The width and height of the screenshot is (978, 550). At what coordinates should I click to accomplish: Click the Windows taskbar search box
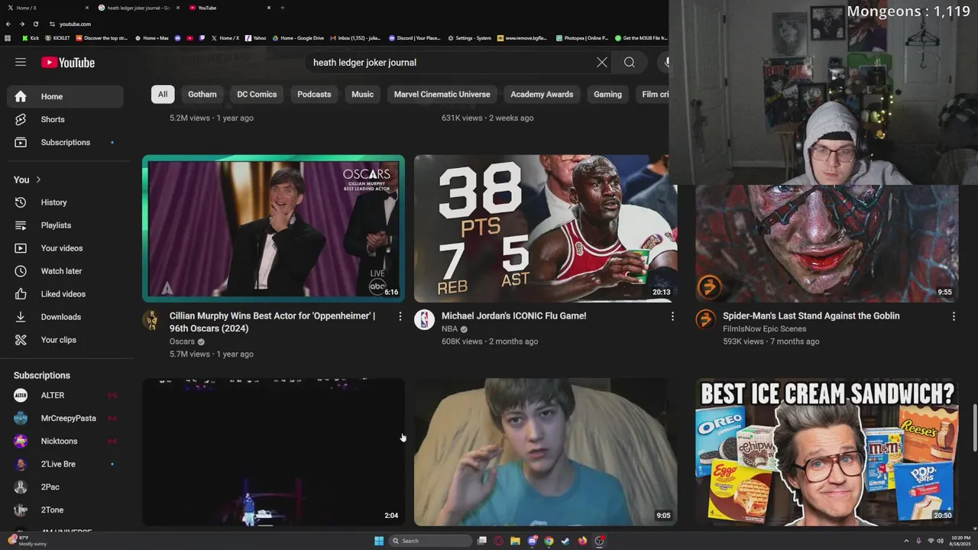pyautogui.click(x=430, y=541)
